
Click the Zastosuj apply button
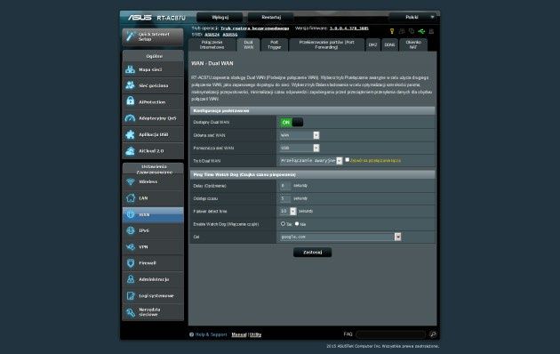click(x=313, y=253)
